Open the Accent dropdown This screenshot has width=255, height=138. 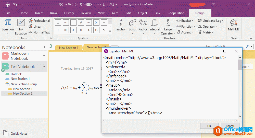coord(185,32)
